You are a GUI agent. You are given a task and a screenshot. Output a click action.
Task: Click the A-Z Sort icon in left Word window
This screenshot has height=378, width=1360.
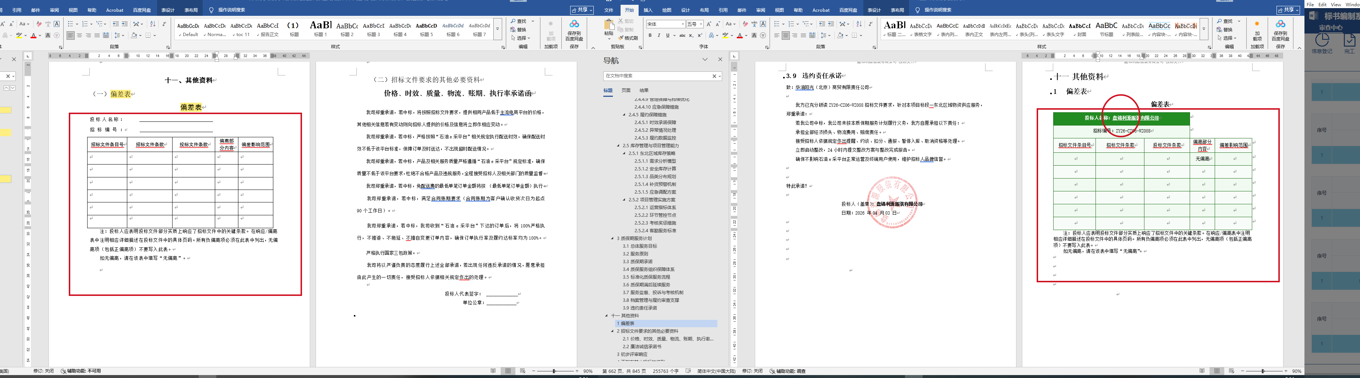(153, 24)
